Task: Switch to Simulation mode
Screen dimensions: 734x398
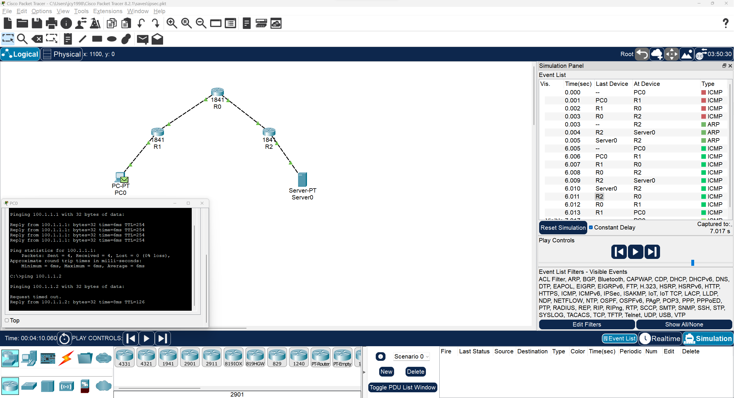Action: coord(708,338)
